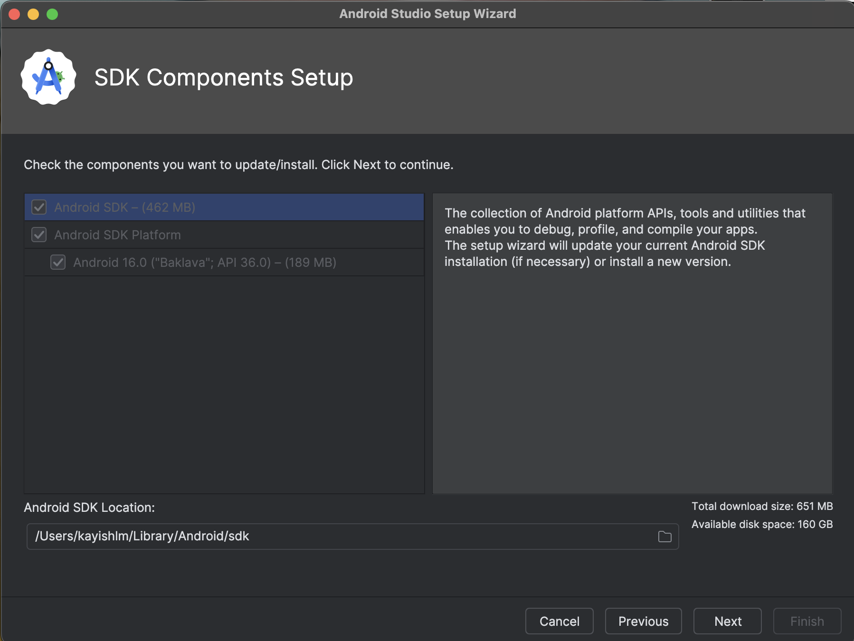
Task: Toggle the Android SDK (462 MB) checkbox
Action: tap(39, 207)
